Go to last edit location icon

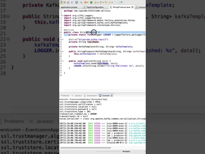106,2
